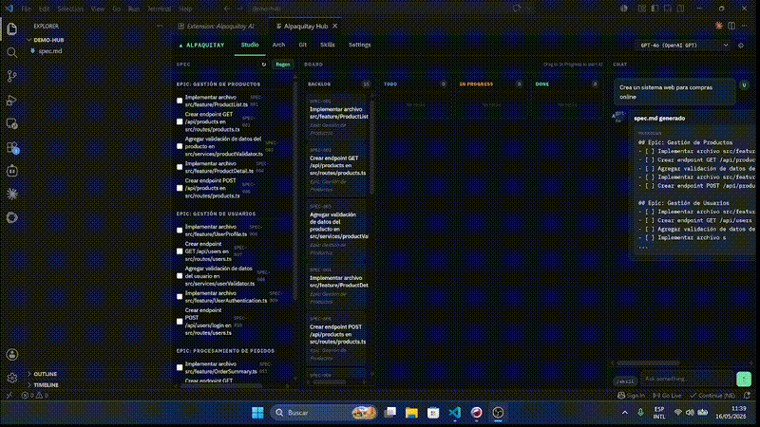Expand the TIMELINE section
The image size is (760, 427).
pos(46,385)
